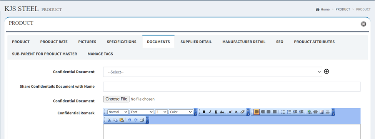Insert a numbered list

pyautogui.click(x=289, y=112)
